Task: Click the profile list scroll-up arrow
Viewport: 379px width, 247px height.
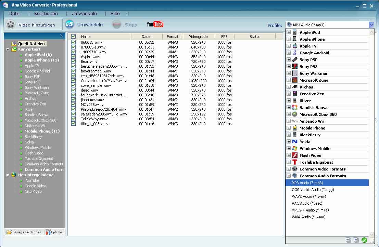Action: 371,32
